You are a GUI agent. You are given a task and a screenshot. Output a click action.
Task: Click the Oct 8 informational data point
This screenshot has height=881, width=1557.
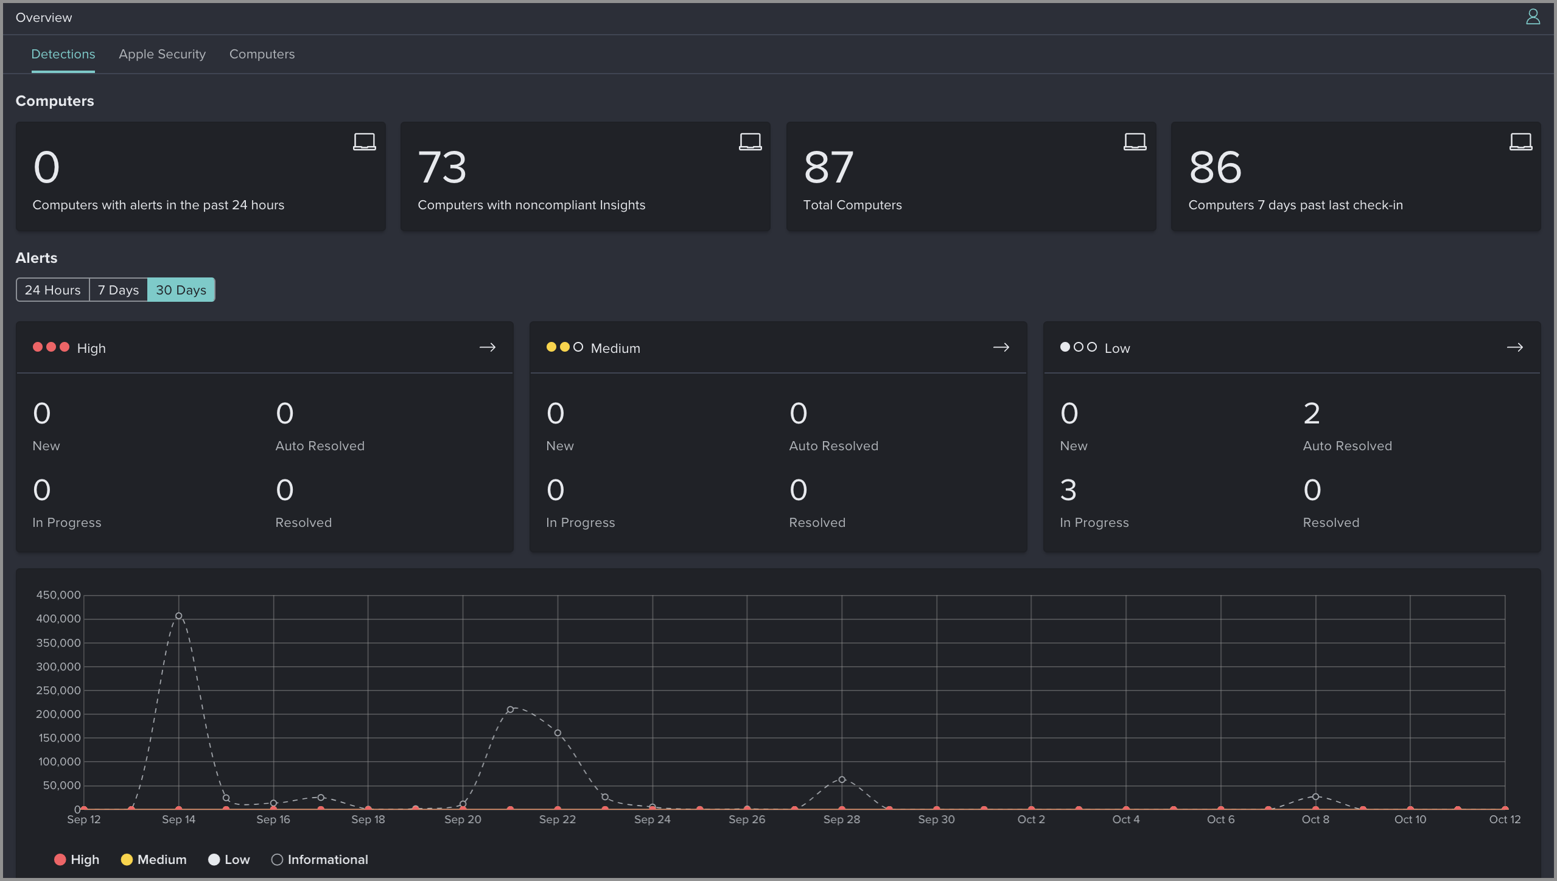1315,796
